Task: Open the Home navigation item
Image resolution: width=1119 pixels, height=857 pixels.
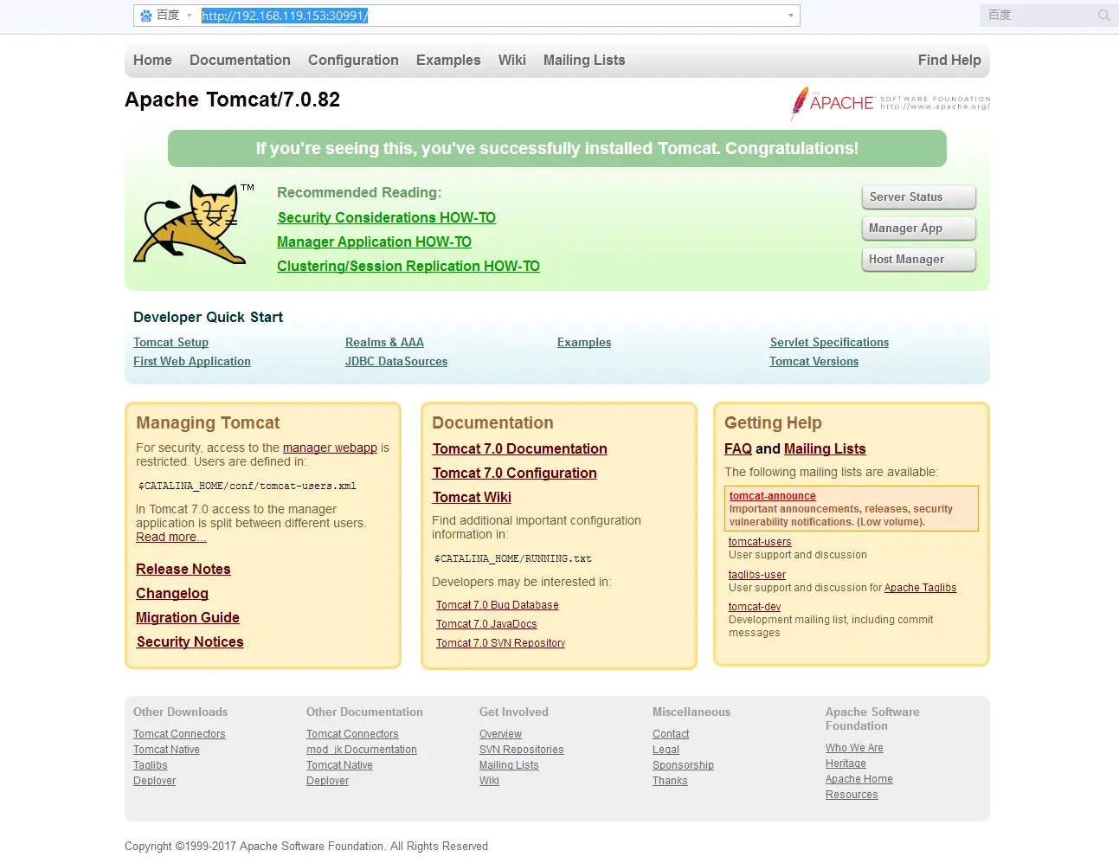Action: tap(152, 60)
